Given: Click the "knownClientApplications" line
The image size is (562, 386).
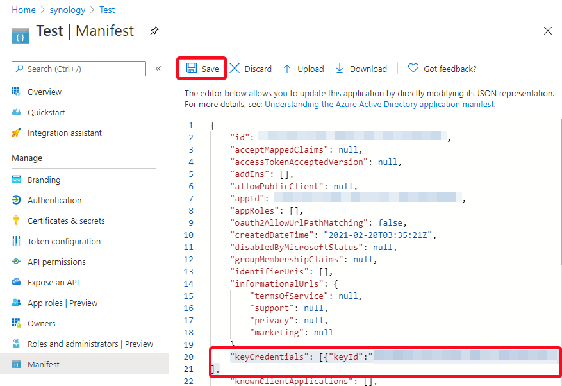Looking at the screenshot, I should click(304, 381).
